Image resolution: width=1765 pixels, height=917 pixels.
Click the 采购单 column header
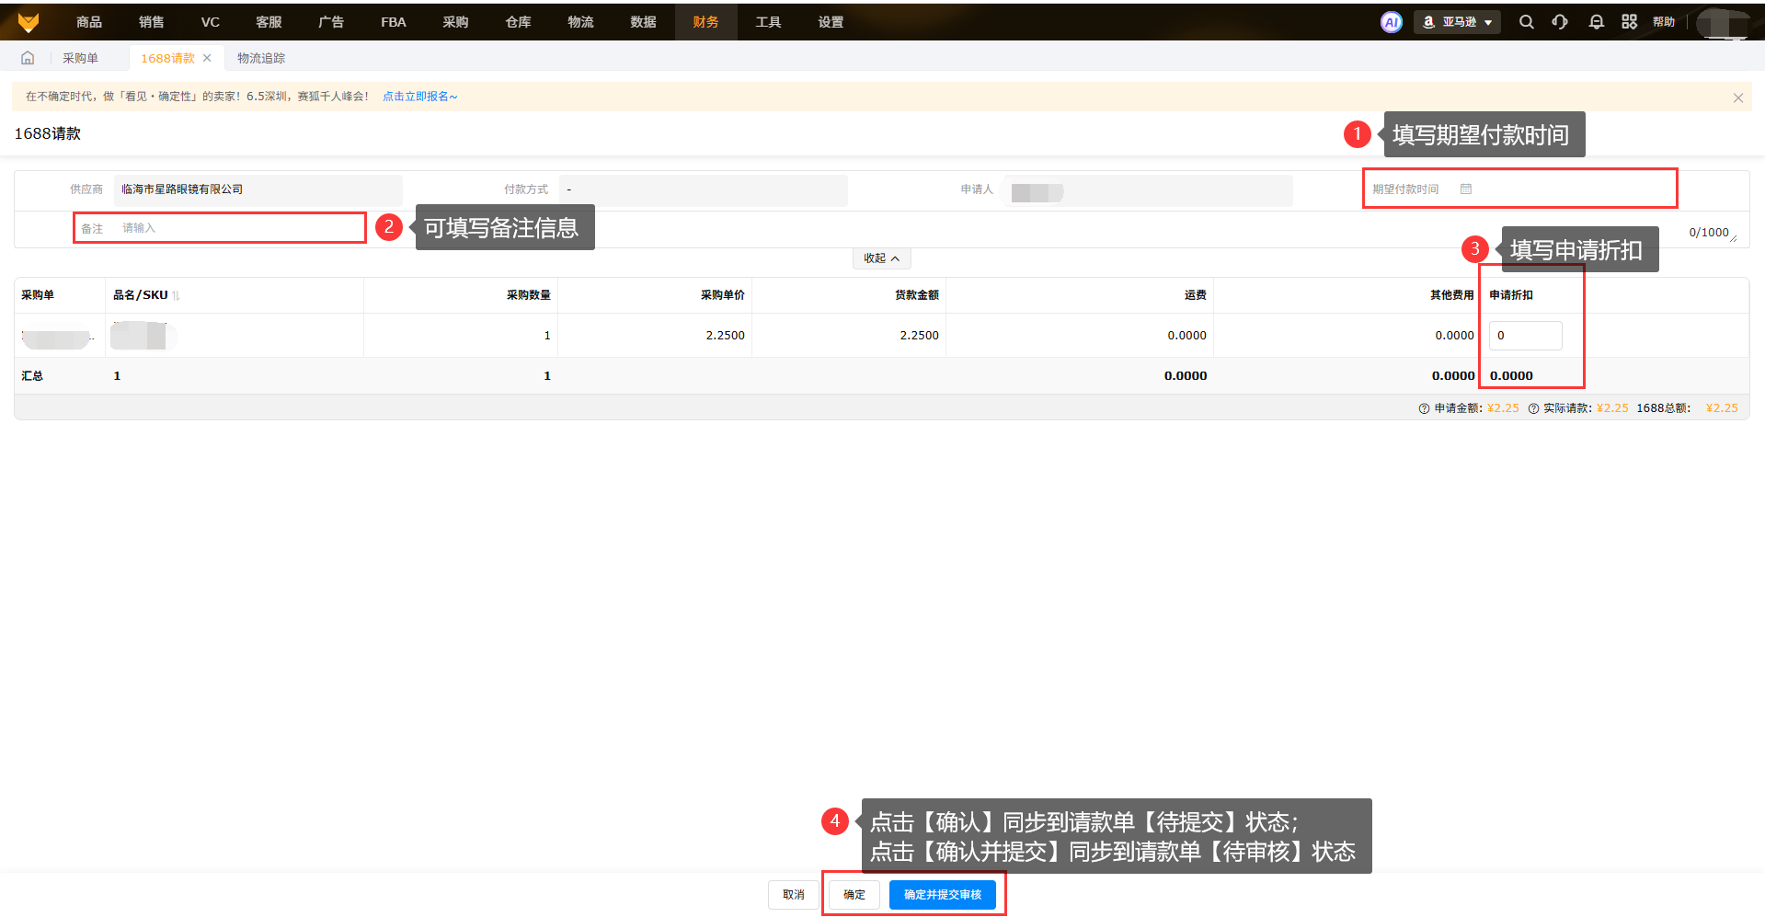coord(38,295)
